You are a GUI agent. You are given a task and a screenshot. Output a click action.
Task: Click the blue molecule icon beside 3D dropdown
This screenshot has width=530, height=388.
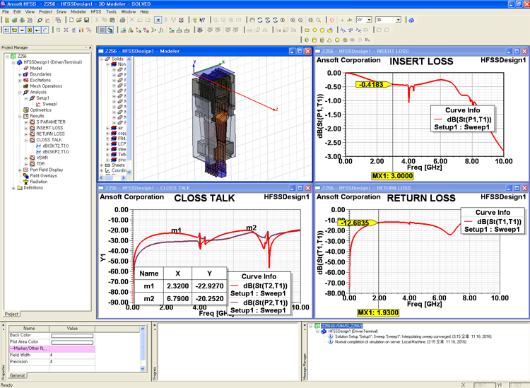click(411, 20)
